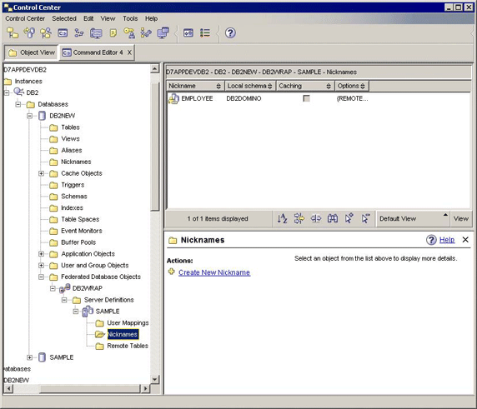477x409 pixels.
Task: Open Control Center from the toolbar icon
Action: pos(13,32)
